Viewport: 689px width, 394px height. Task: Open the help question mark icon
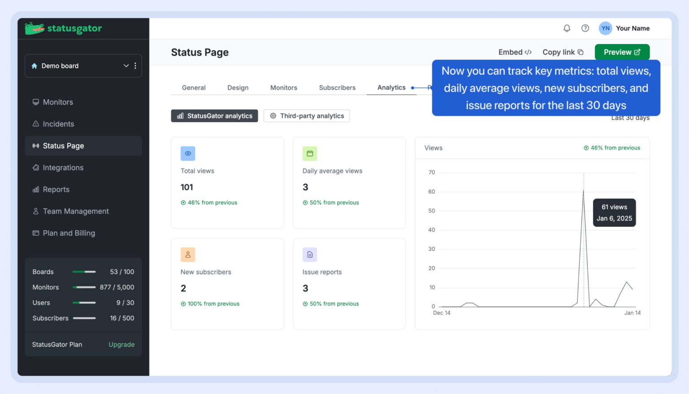(585, 28)
